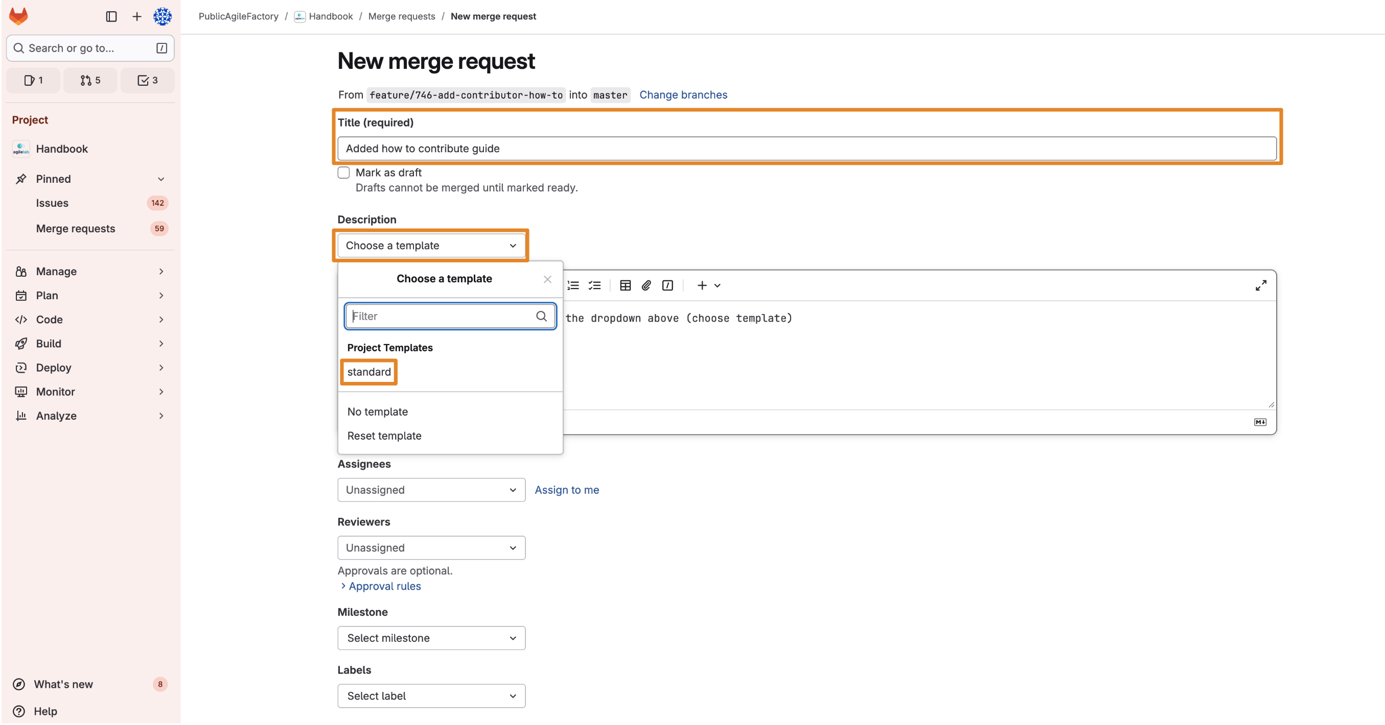
Task: Expand the Manage menu
Action: 90,271
